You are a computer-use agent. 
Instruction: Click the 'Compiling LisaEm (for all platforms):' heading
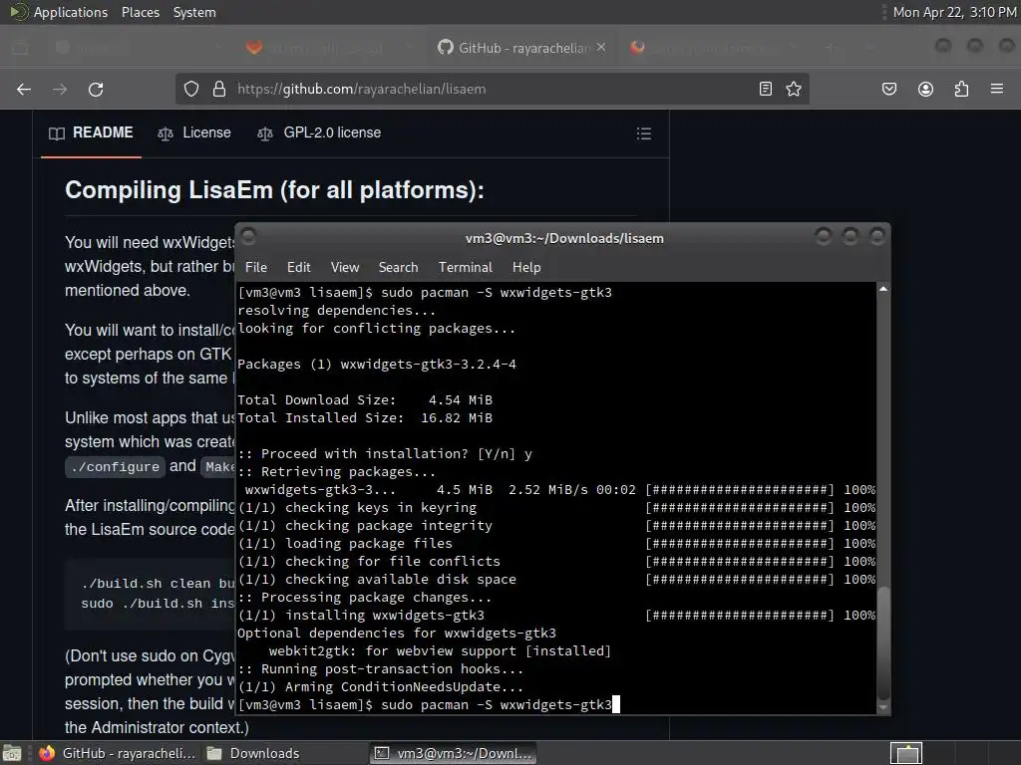coord(274,190)
